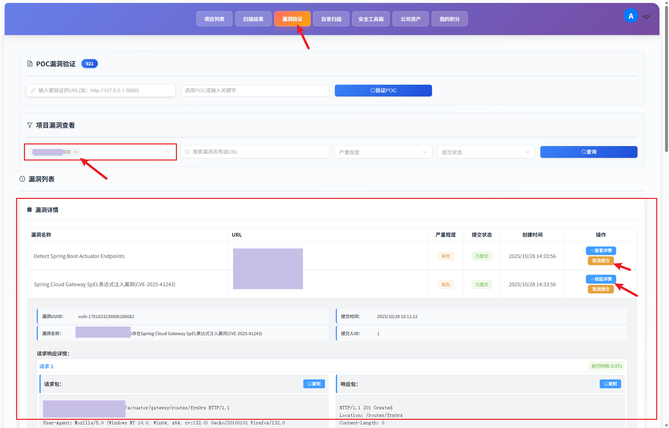Remove the selected hospital project tag
The image size is (669, 428).
tap(75, 152)
